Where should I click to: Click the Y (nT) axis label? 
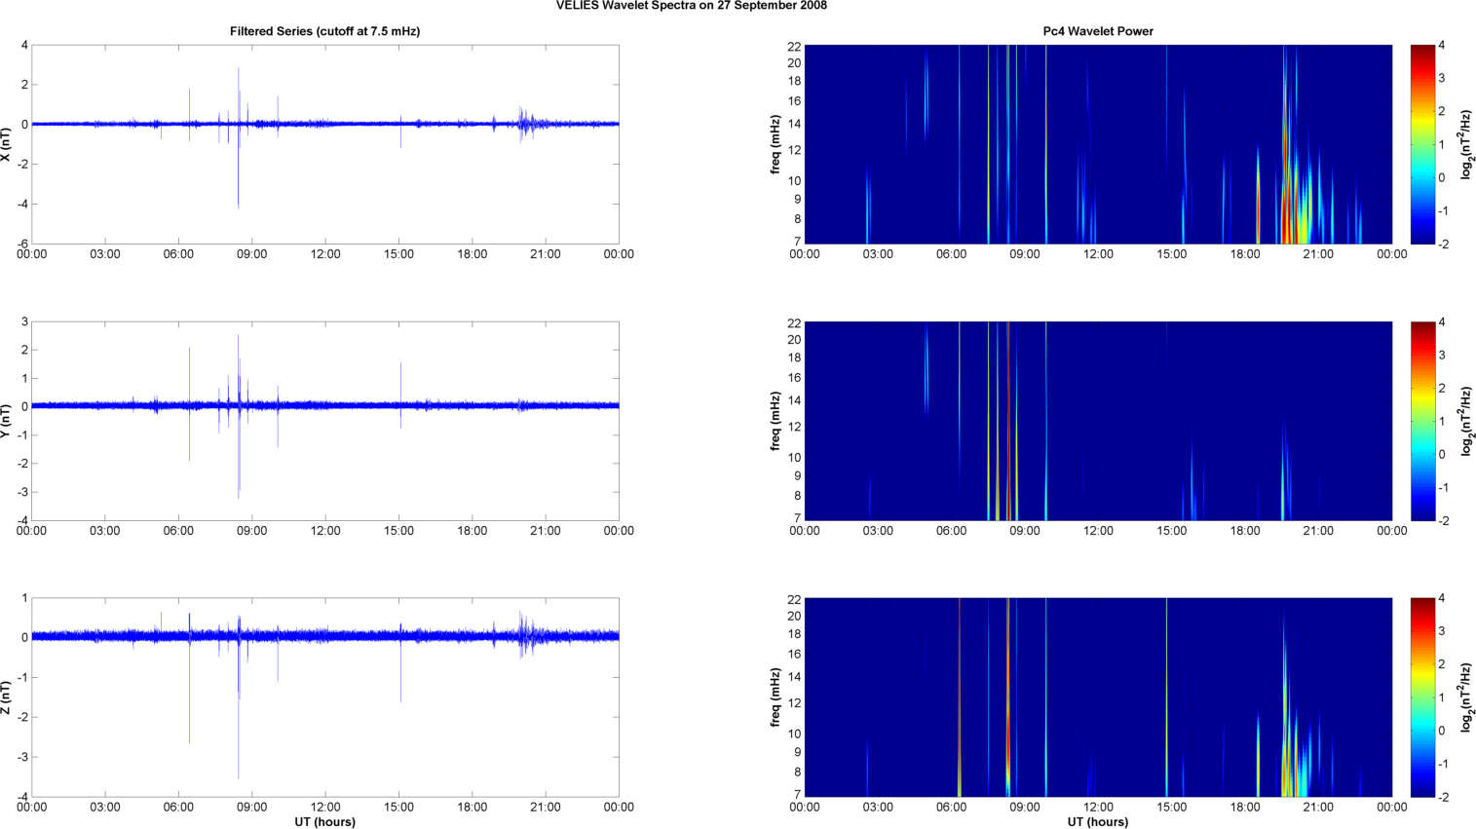click(x=6, y=421)
